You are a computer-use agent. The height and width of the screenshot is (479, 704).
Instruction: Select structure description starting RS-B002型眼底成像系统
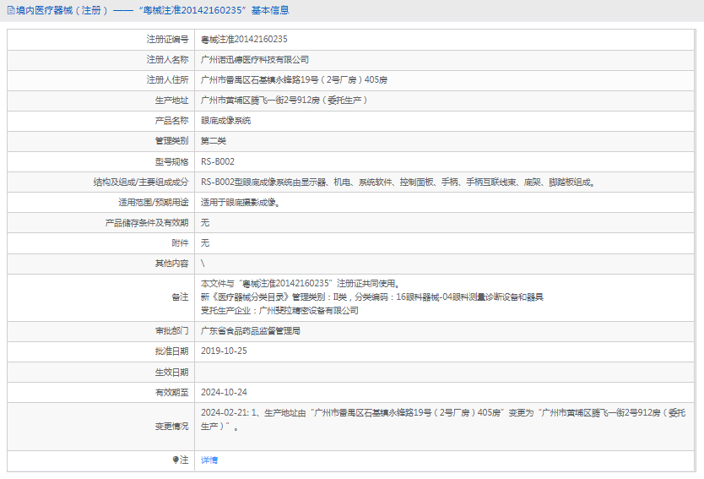(398, 182)
